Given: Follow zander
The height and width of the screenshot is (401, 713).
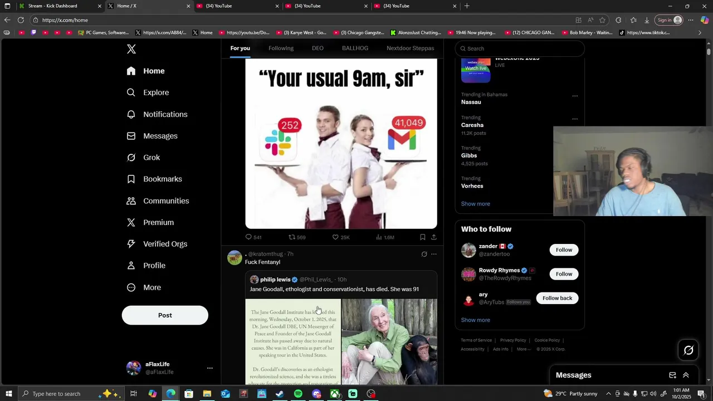Looking at the screenshot, I should [x=564, y=250].
